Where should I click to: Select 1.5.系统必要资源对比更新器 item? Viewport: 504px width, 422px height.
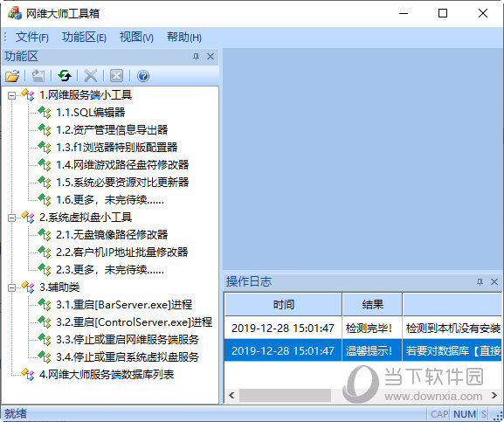pyautogui.click(x=122, y=183)
